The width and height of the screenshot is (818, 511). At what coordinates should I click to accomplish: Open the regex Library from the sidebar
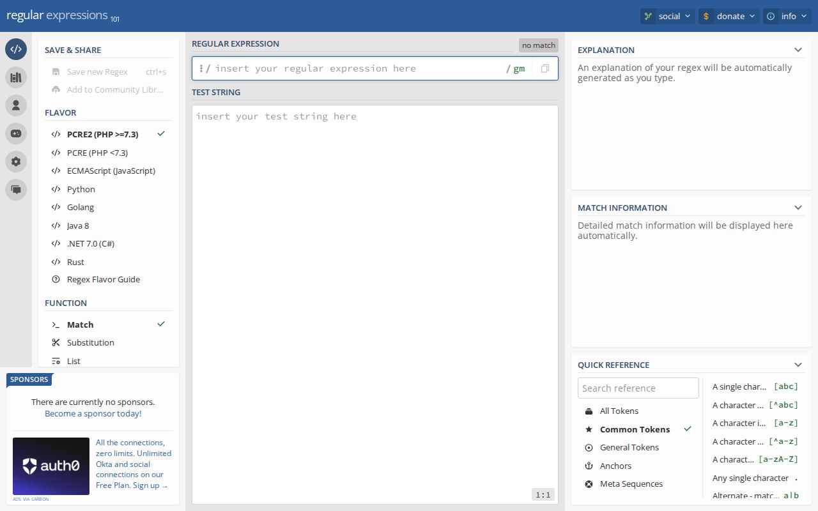click(x=16, y=77)
